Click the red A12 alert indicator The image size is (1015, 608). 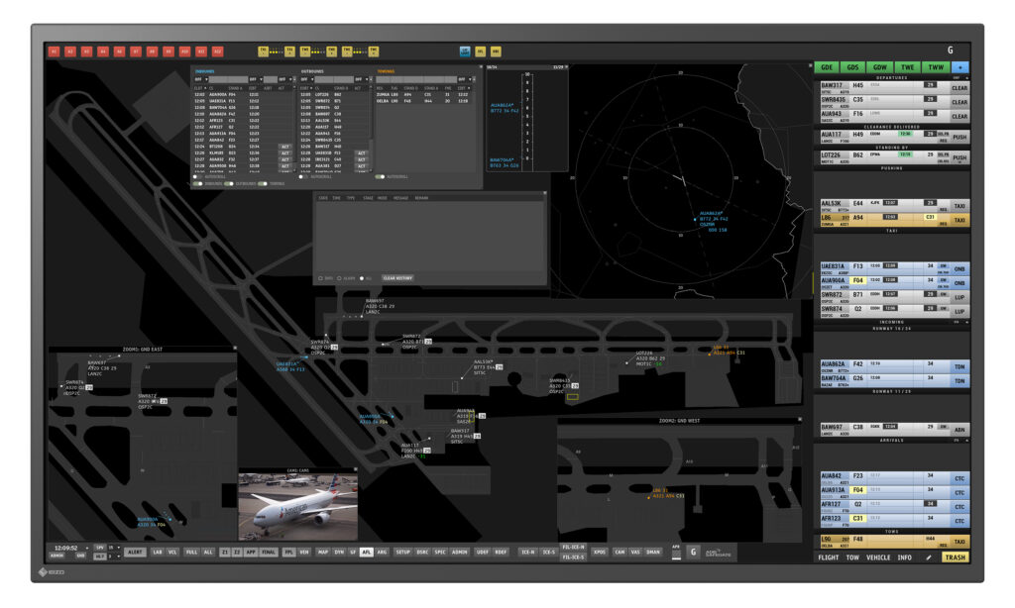tap(218, 51)
